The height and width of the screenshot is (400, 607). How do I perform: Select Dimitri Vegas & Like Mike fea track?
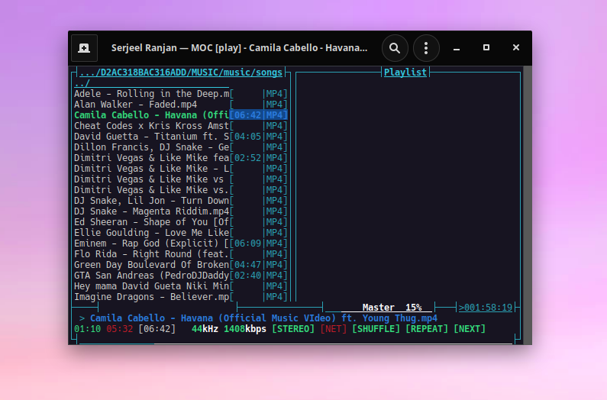tap(180, 157)
